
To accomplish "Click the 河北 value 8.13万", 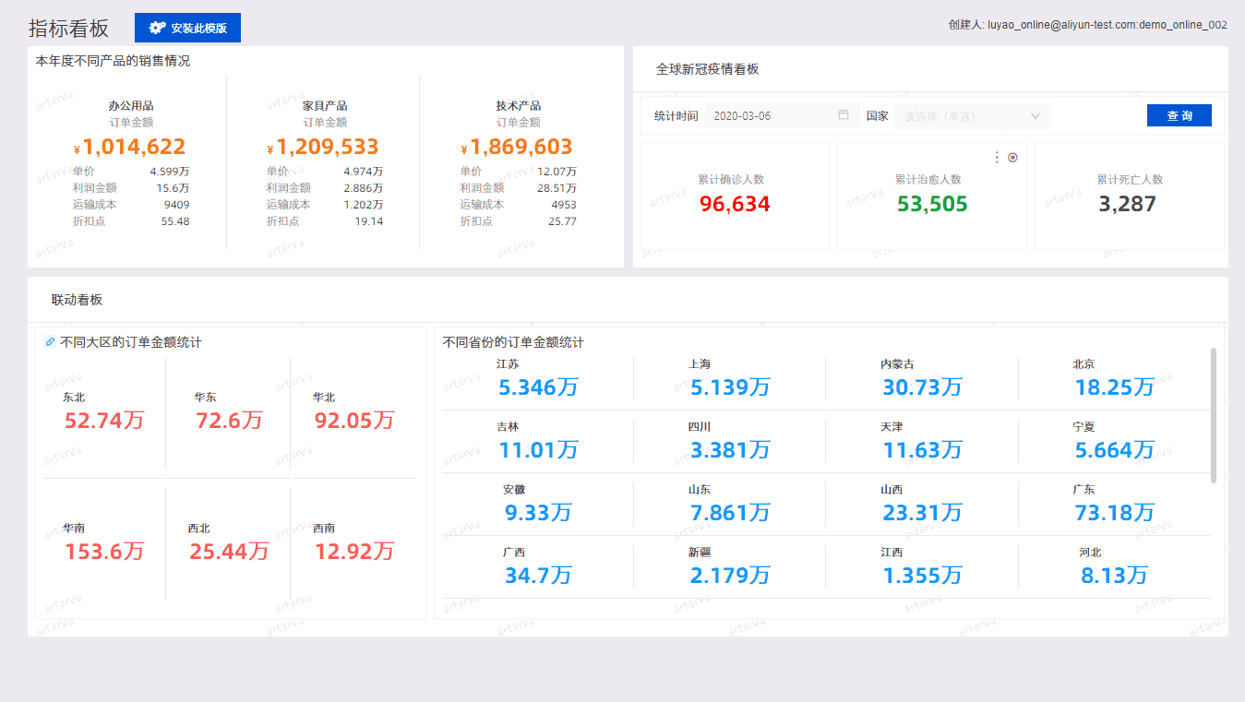I will pyautogui.click(x=1114, y=576).
